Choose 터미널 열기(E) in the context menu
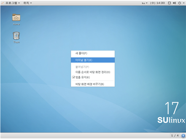Viewport: 186px width, 140px height. point(93,60)
